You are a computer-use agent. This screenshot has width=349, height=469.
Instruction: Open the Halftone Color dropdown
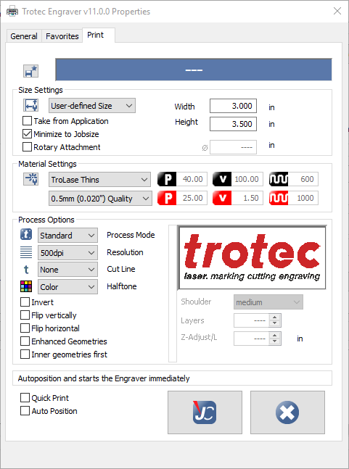[67, 287]
